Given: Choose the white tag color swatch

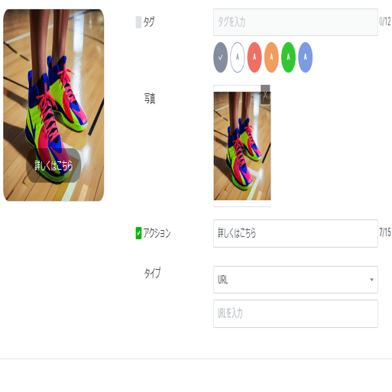Looking at the screenshot, I should coord(238,57).
